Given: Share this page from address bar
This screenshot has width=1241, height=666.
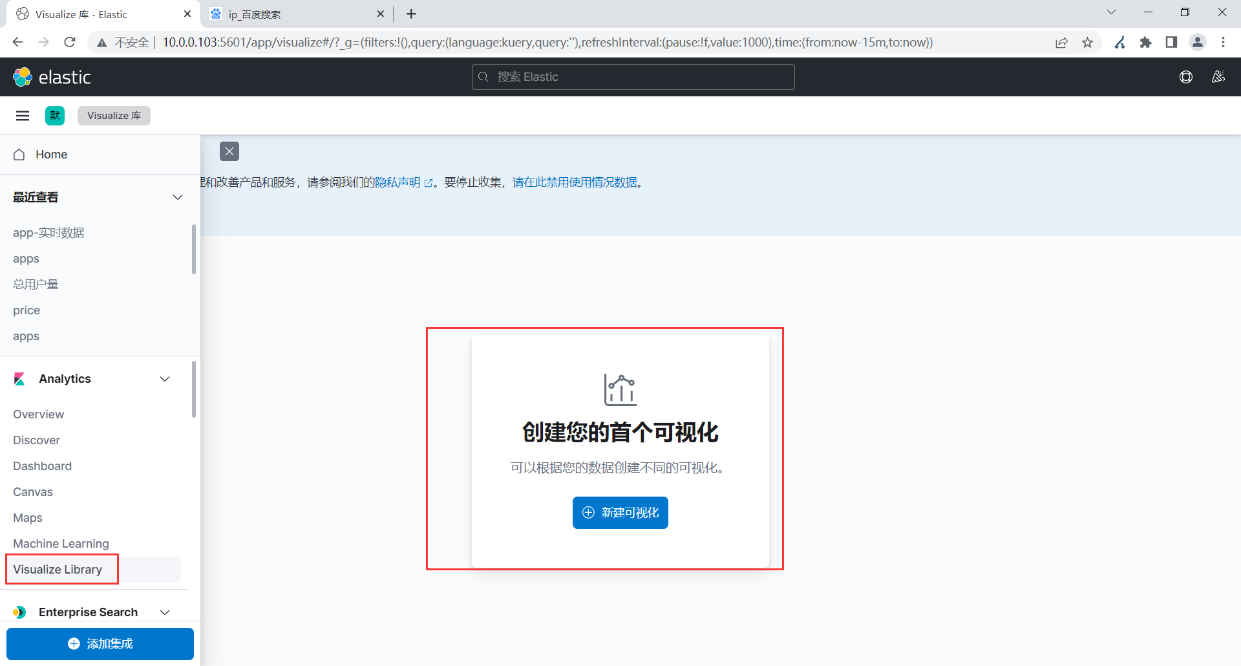Looking at the screenshot, I should [x=1061, y=42].
